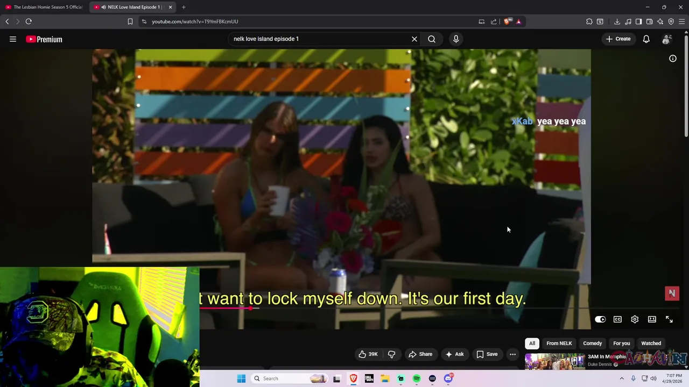Open the Ask AI button
Image resolution: width=689 pixels, height=387 pixels.
454,354
